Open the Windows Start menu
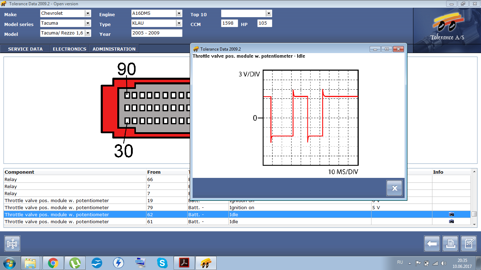481x270 pixels. (x=9, y=263)
